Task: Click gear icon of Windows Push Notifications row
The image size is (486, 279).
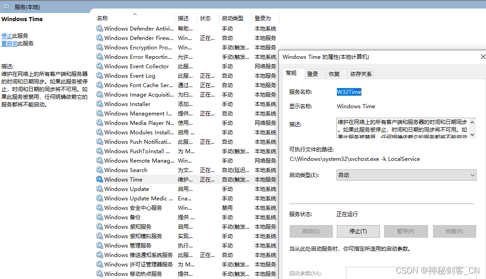Action: tap(100, 142)
